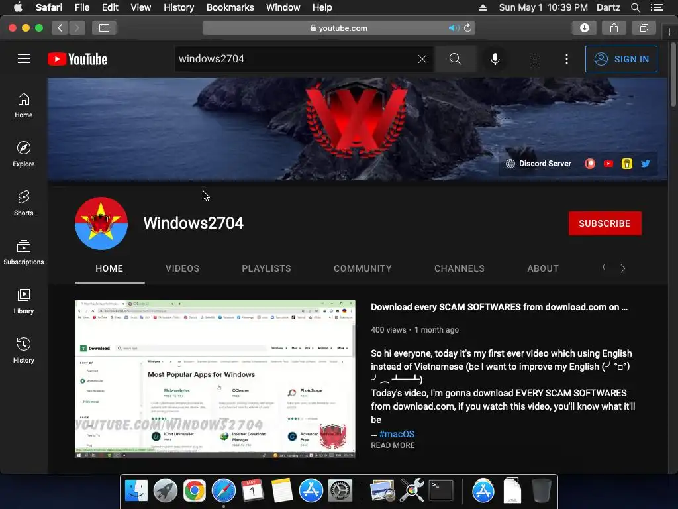Open History in the sidebar
The height and width of the screenshot is (509, 678).
[24, 350]
